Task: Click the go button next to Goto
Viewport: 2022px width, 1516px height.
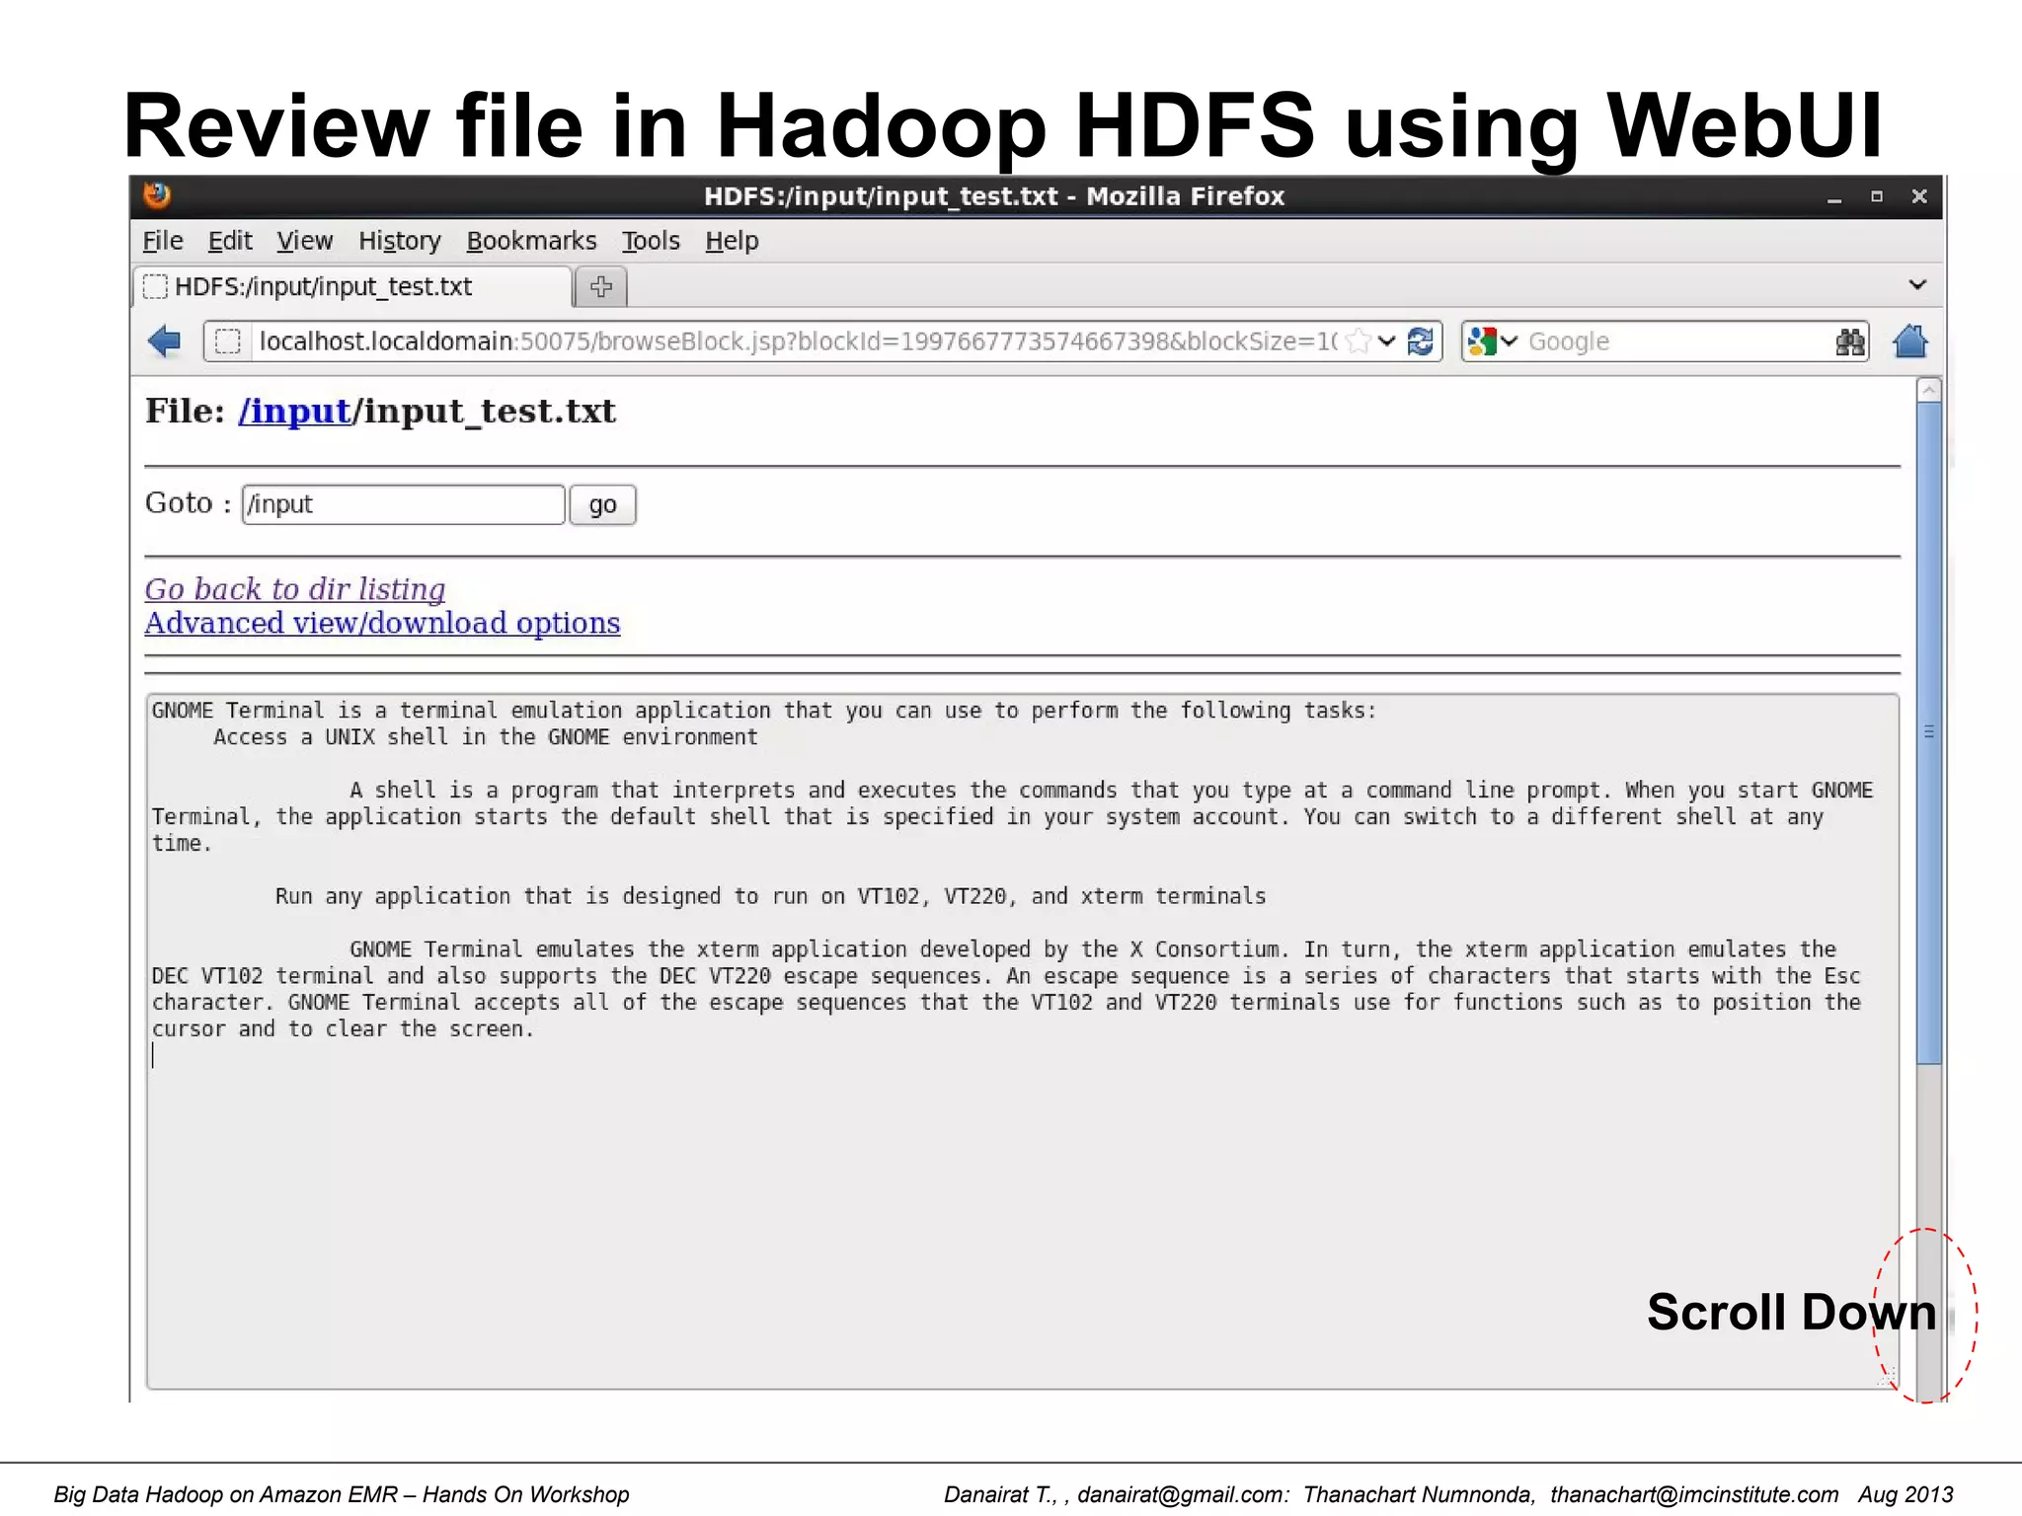Action: point(602,504)
